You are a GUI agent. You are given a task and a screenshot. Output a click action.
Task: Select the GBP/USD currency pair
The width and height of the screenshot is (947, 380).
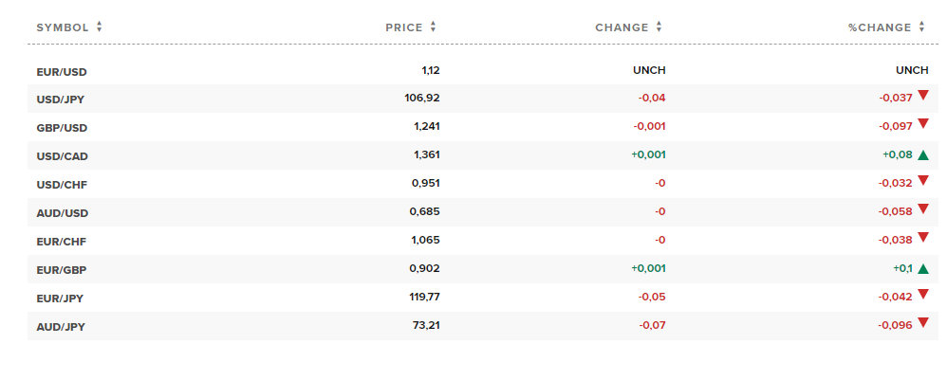[x=62, y=128]
